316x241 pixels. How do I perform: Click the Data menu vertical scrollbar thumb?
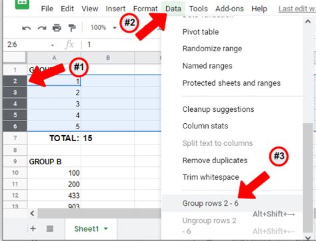(x=308, y=178)
